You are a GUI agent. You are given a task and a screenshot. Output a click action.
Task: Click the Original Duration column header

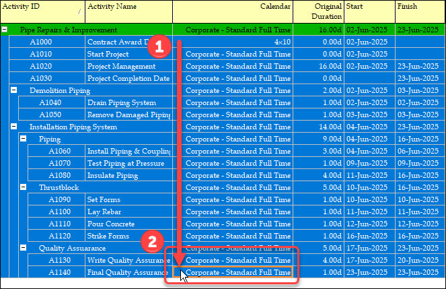318,11
